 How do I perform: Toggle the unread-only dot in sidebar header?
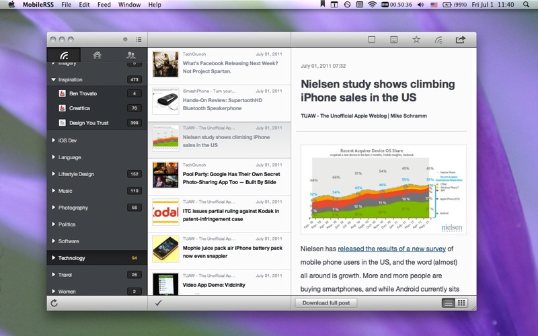(125, 40)
